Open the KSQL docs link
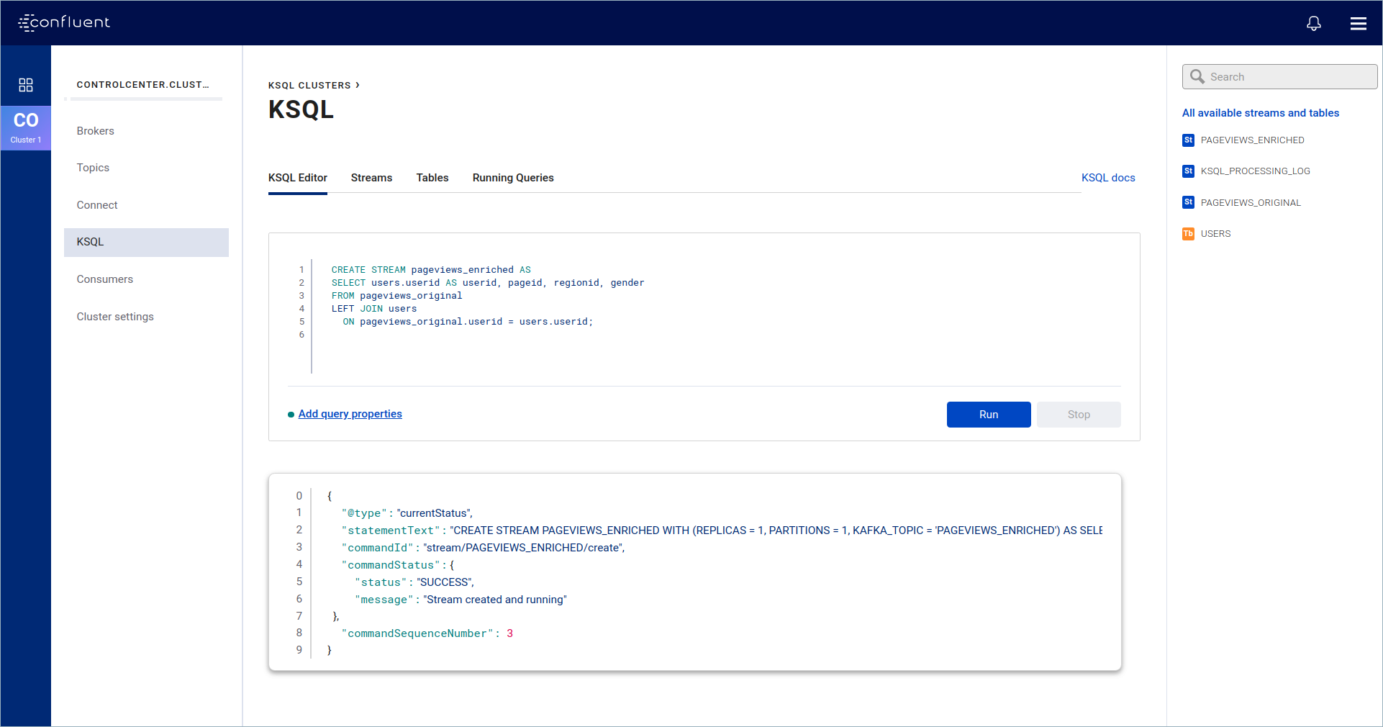 click(x=1107, y=178)
